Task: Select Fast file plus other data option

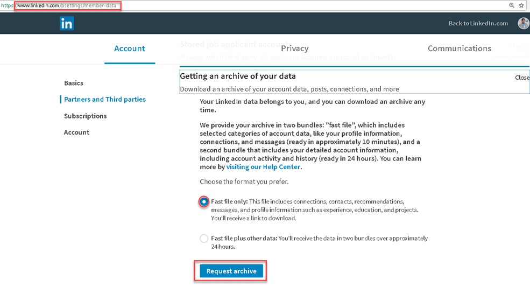Action: click(x=204, y=239)
